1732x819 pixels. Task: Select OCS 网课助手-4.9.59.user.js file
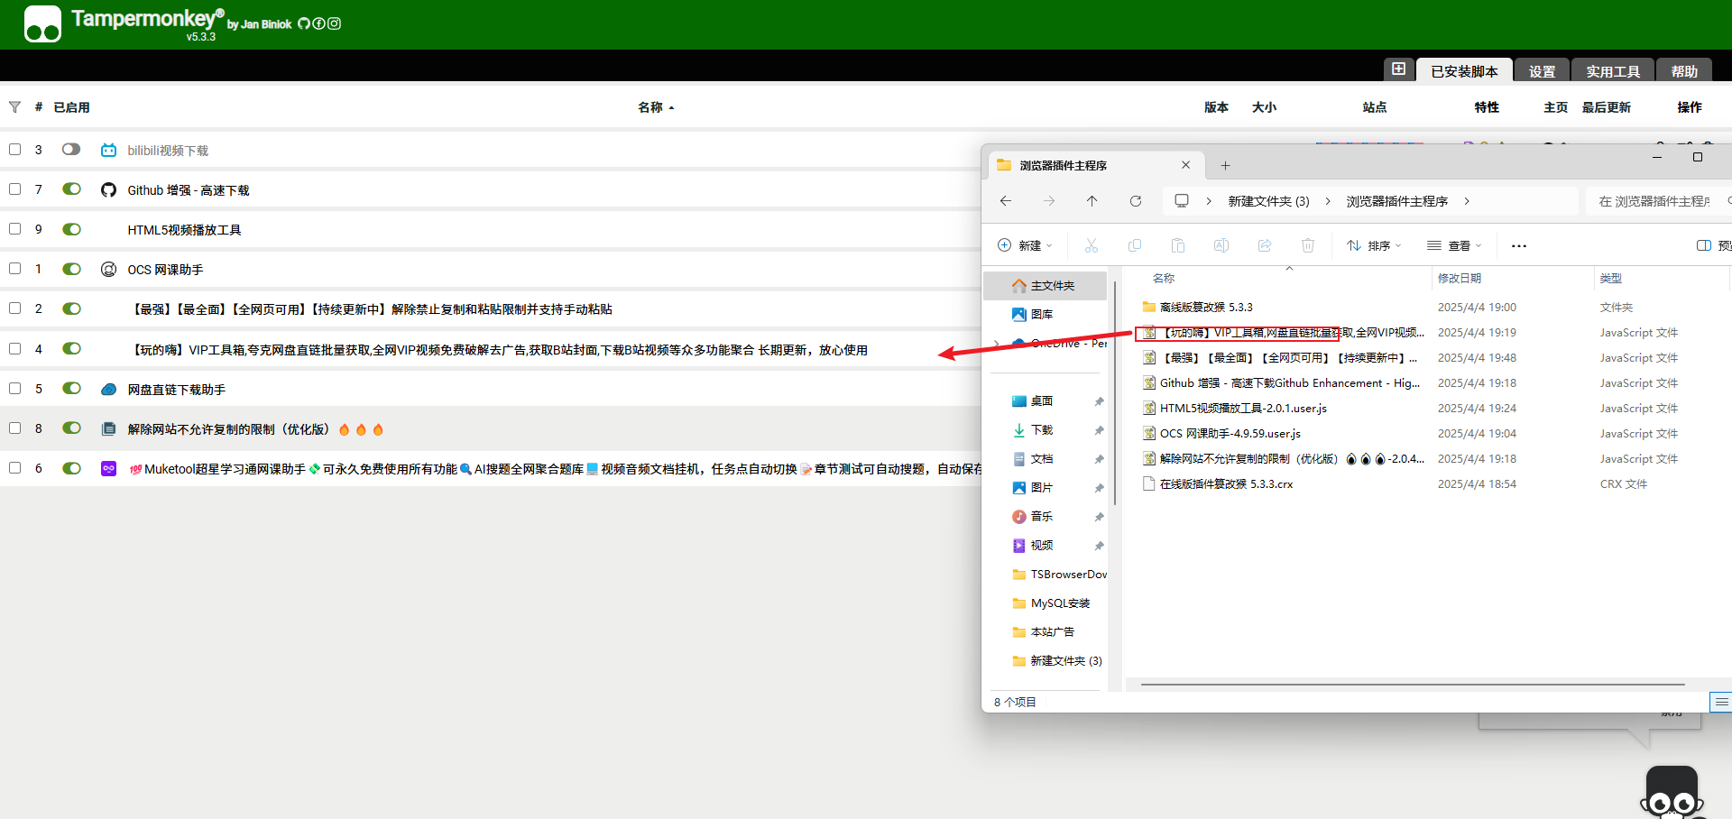click(x=1230, y=434)
